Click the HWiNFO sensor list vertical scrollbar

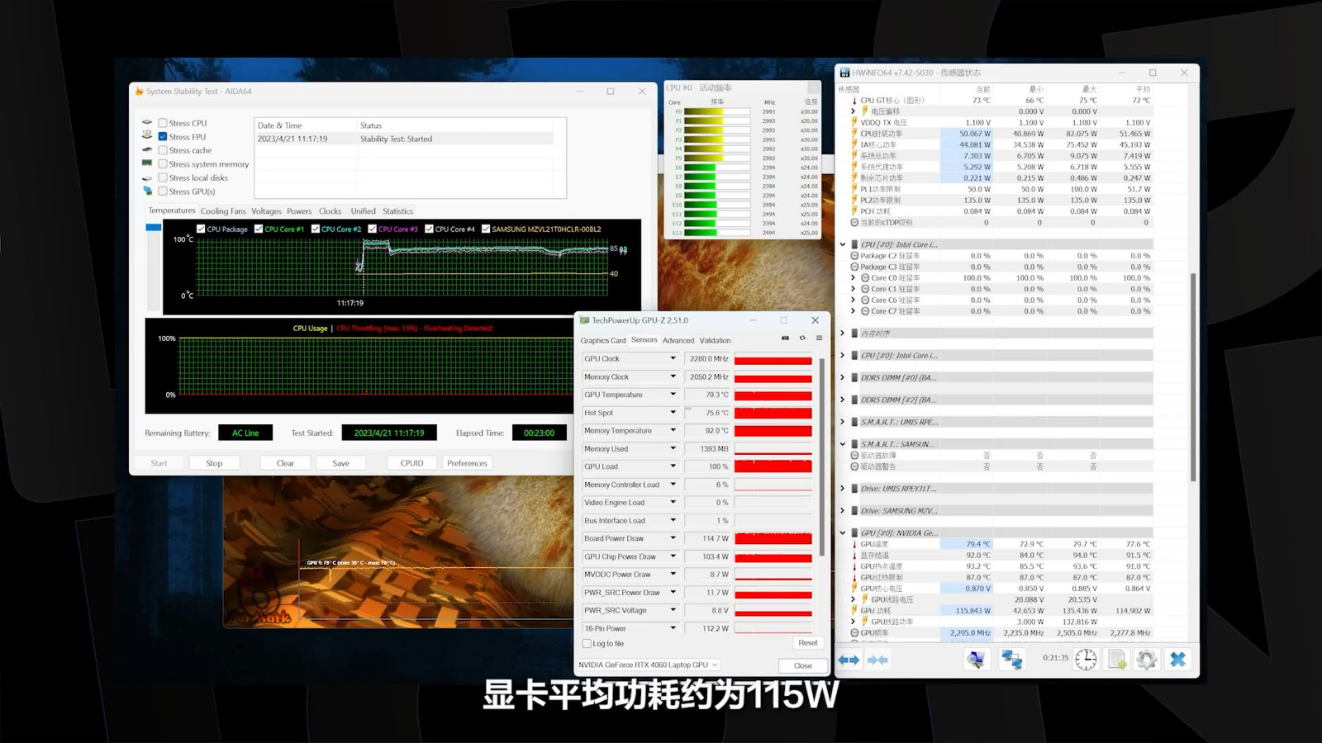[1192, 376]
